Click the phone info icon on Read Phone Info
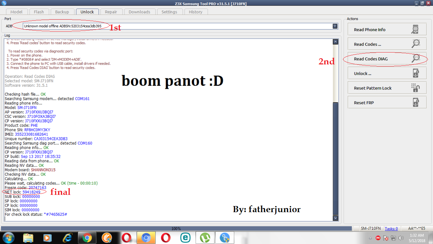Image resolution: width=433 pixels, height=244 pixels. coord(415,29)
